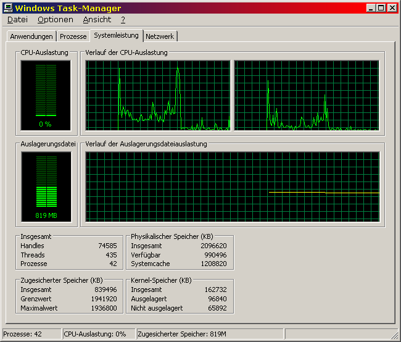Viewport: 401px width, 342px height.
Task: Close the Task-Manager window
Action: [x=392, y=8]
